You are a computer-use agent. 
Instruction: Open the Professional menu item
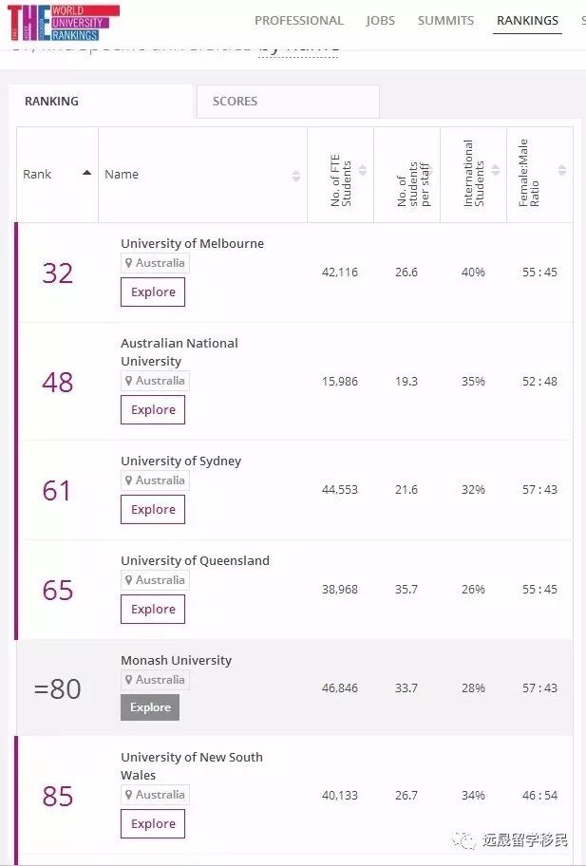(x=298, y=21)
